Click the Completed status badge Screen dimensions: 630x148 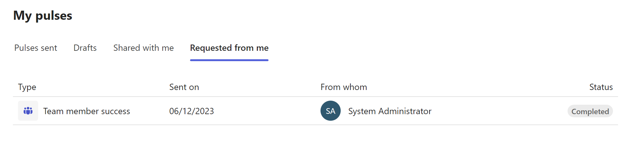[x=590, y=111]
